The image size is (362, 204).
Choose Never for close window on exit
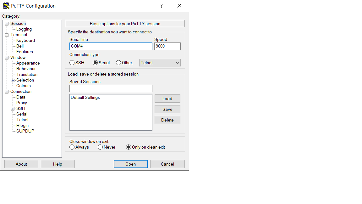[x=100, y=147]
